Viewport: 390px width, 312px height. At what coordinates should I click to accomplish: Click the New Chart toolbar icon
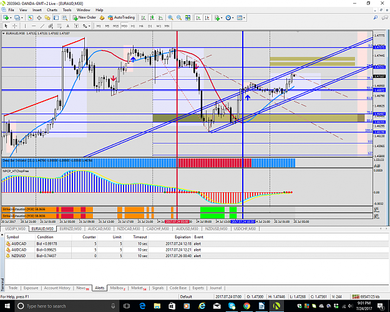pos(6,17)
